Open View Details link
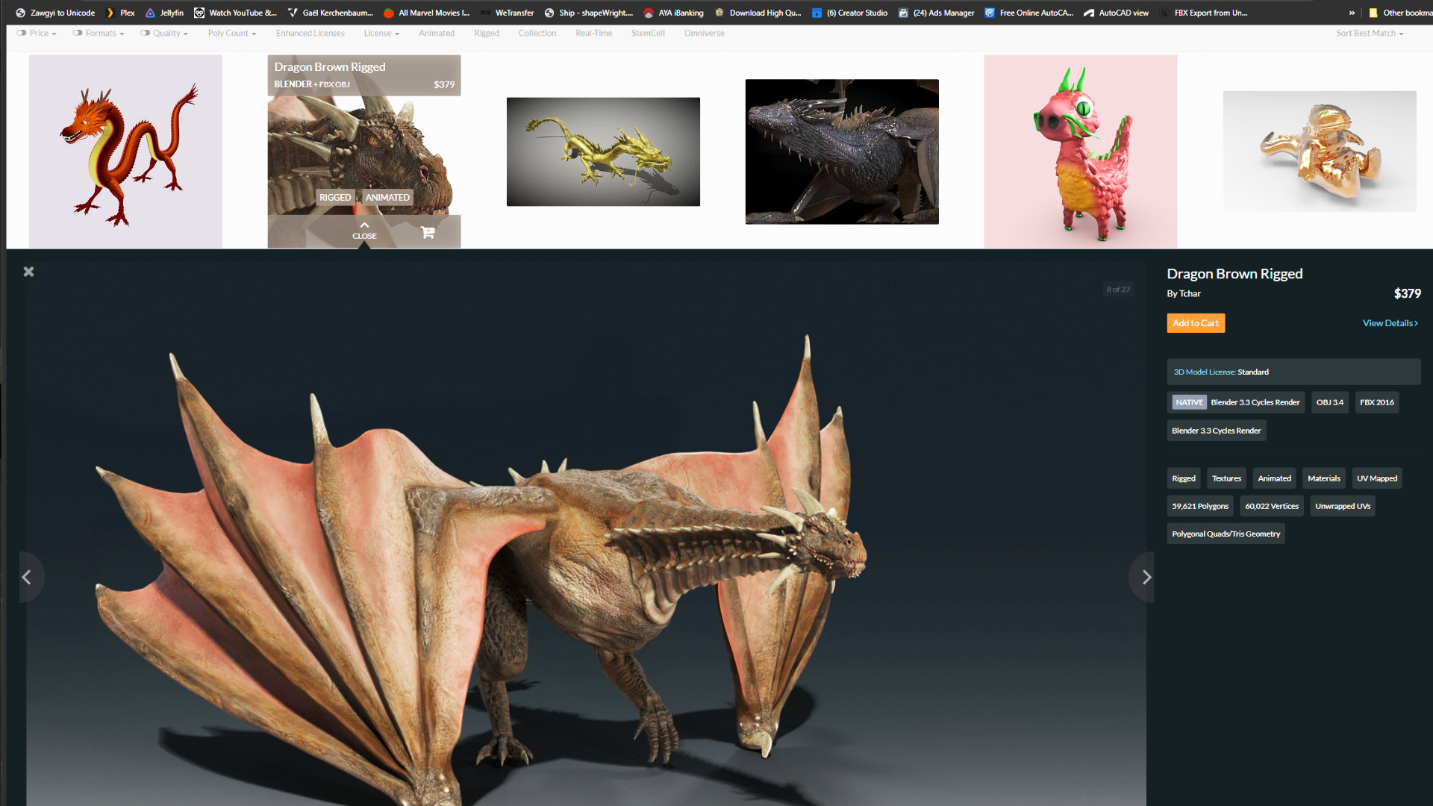The image size is (1433, 806). [1390, 323]
